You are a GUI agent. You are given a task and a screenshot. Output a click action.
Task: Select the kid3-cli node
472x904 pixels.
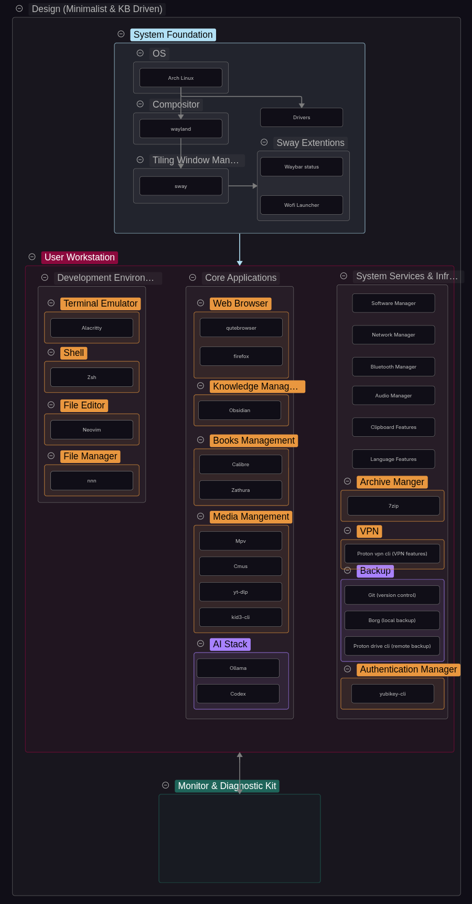click(x=241, y=617)
